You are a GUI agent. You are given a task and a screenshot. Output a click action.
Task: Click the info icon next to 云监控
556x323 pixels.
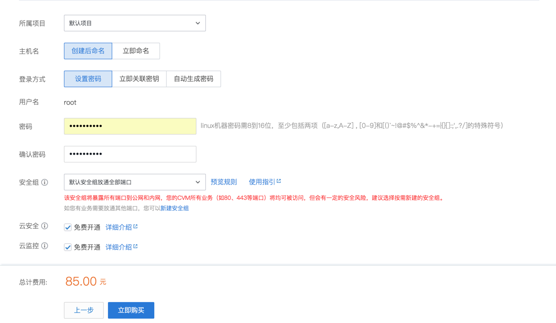pyautogui.click(x=44, y=246)
